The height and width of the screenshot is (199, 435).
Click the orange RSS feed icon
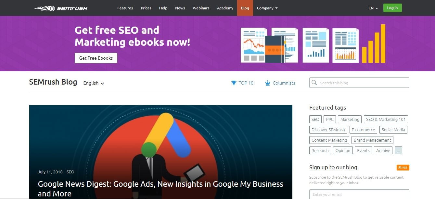pos(403,168)
